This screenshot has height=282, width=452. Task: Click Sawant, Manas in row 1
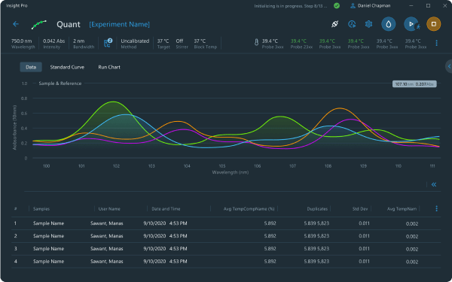[107, 223]
